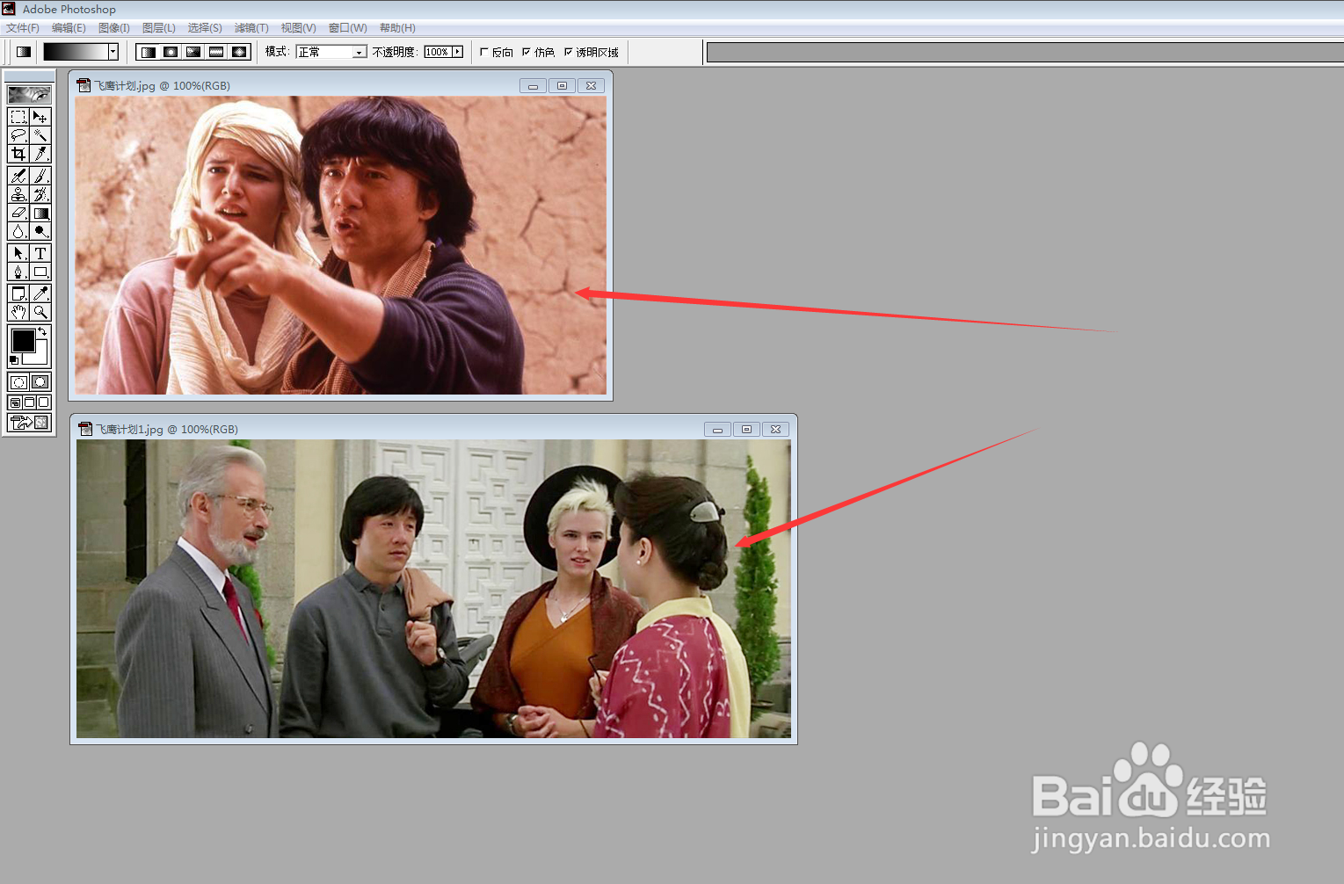Image resolution: width=1344 pixels, height=884 pixels.
Task: Choose Reflected Gradient style
Action: coord(217,52)
